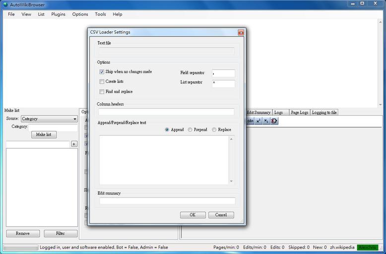Switch to the Page Logs tab

click(299, 113)
